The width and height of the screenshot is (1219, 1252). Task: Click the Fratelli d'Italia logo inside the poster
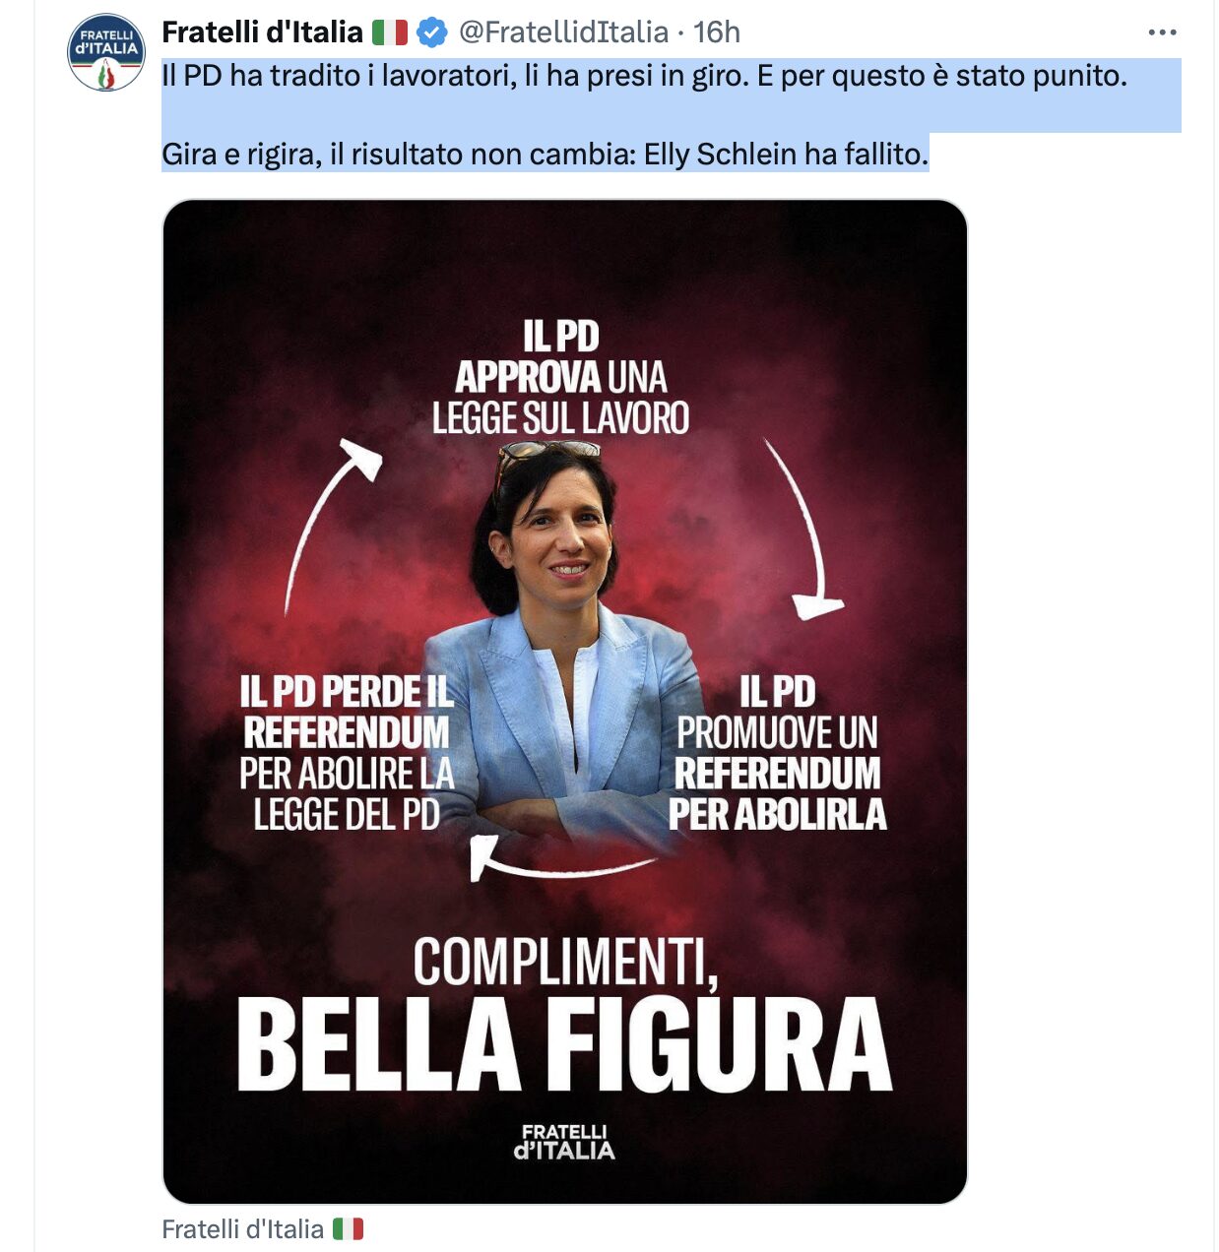pos(564,1142)
